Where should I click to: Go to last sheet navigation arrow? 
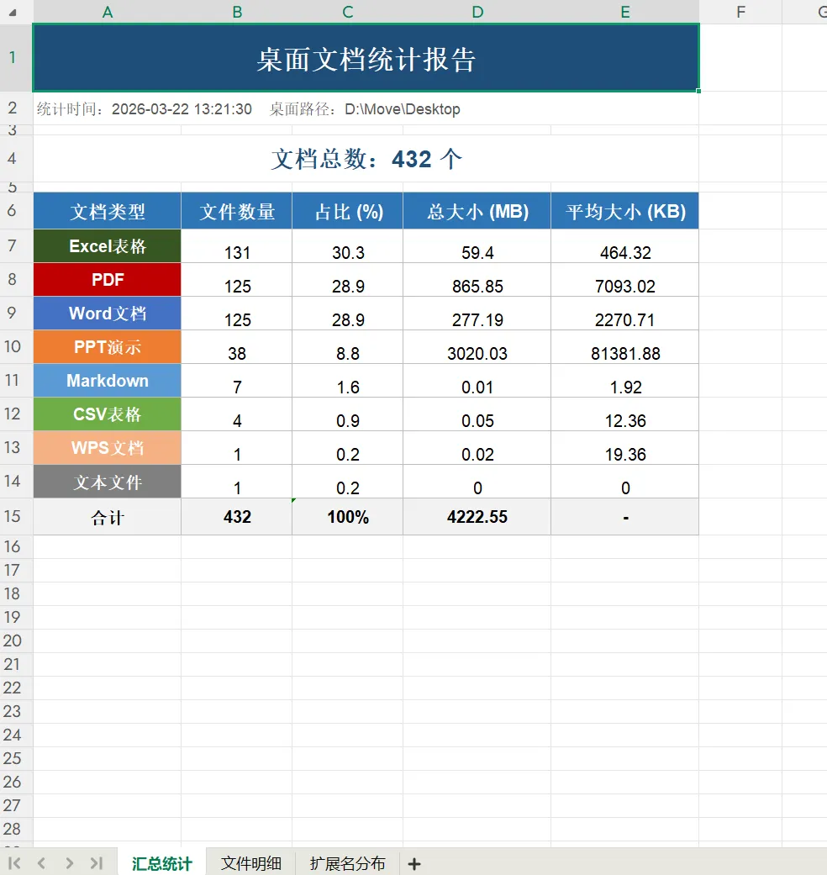click(97, 863)
